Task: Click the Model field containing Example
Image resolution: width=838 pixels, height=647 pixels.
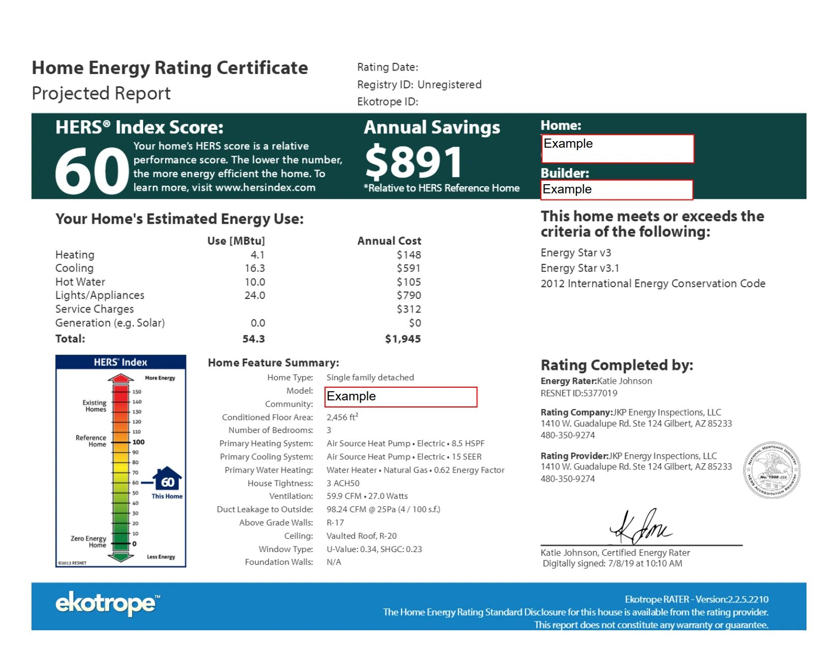Action: (x=401, y=397)
